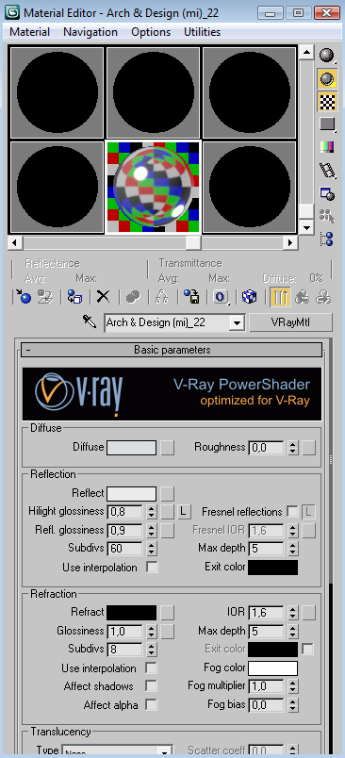Click the Reflect color swatch

pyautogui.click(x=131, y=494)
